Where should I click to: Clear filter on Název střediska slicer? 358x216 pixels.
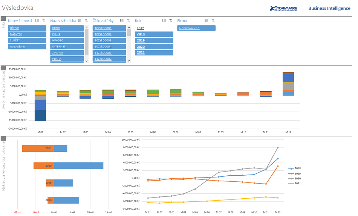click(86, 21)
